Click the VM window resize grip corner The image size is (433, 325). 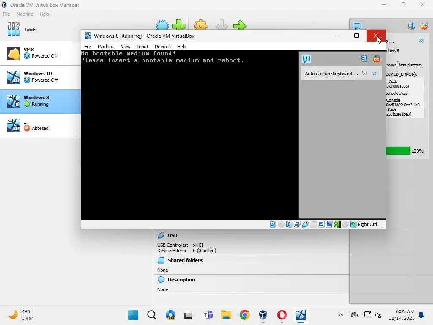tap(383, 226)
